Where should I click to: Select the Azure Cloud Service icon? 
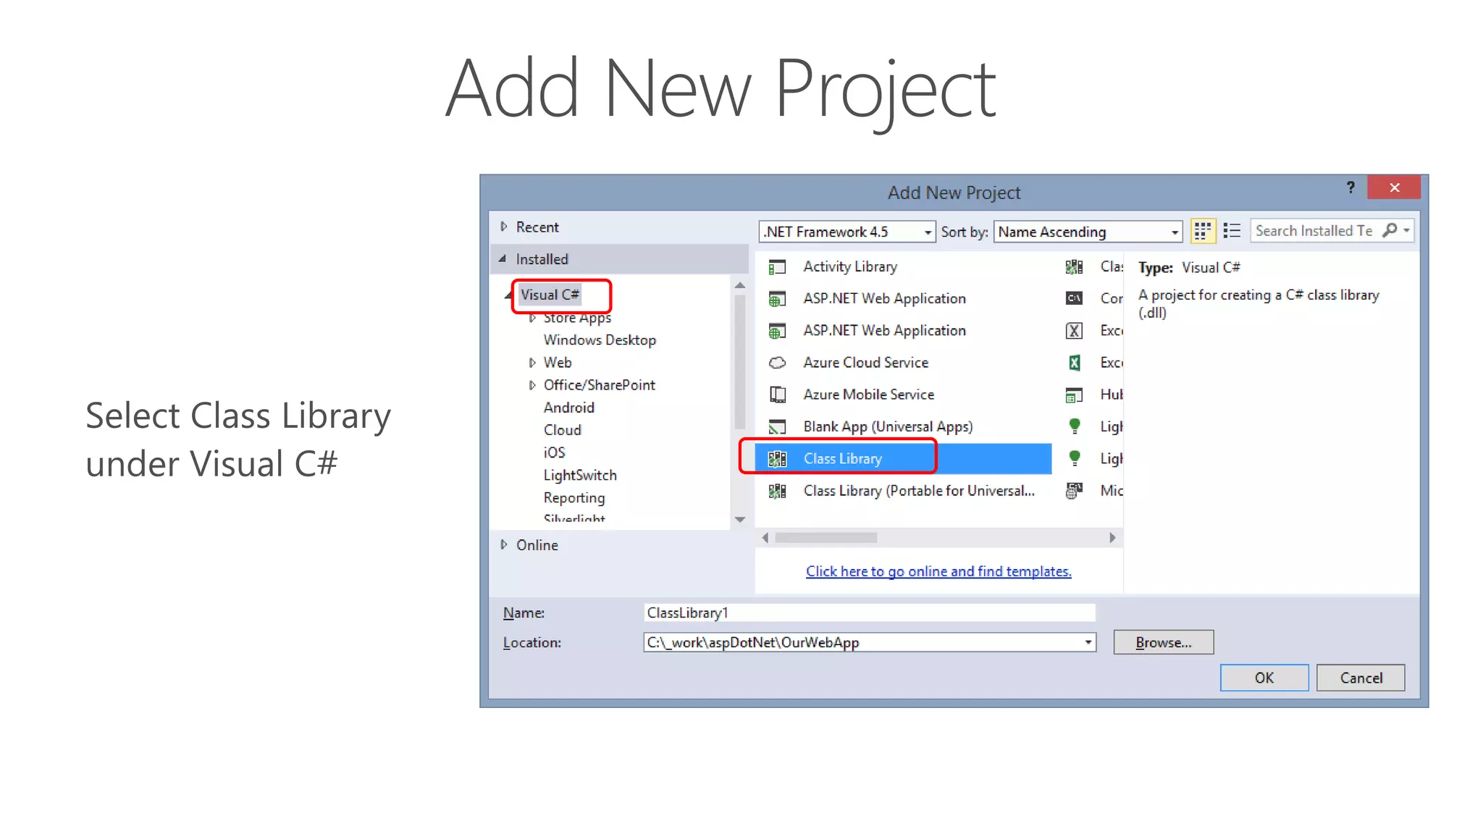pos(777,363)
